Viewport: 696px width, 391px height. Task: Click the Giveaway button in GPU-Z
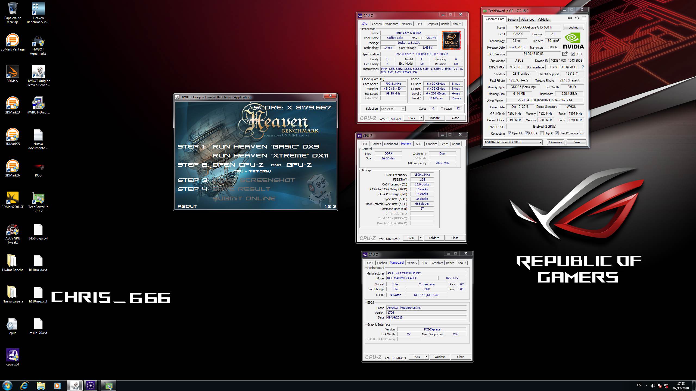555,142
